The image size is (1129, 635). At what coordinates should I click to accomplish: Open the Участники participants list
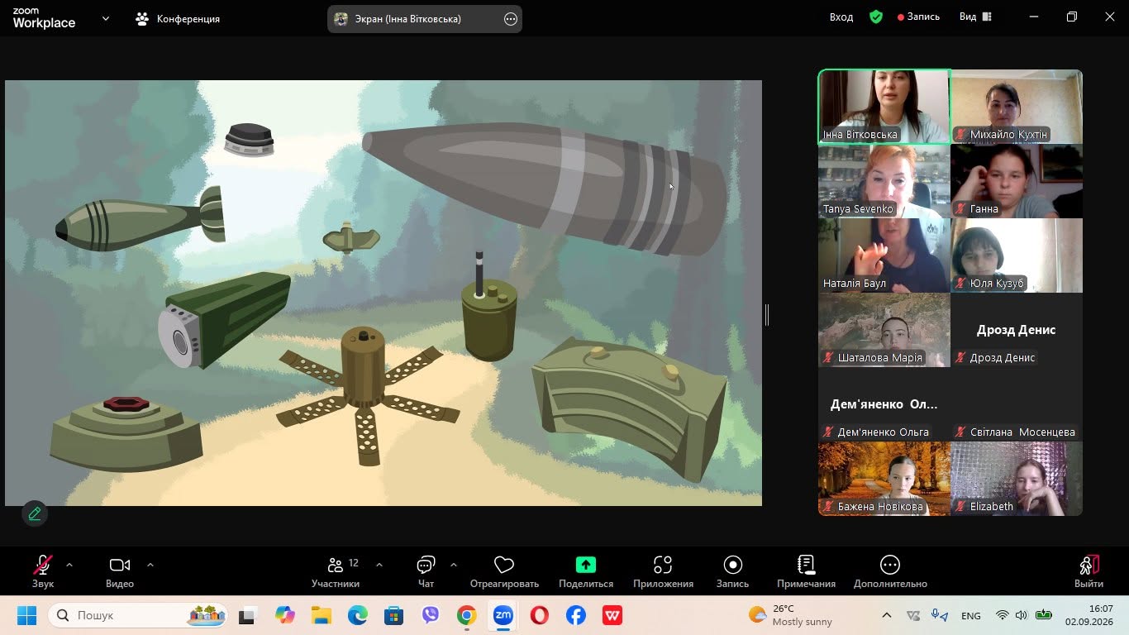tap(336, 571)
